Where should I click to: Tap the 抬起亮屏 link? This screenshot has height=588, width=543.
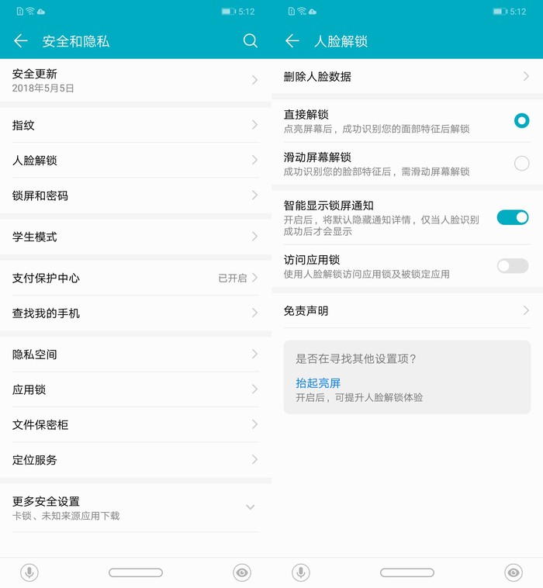[318, 383]
